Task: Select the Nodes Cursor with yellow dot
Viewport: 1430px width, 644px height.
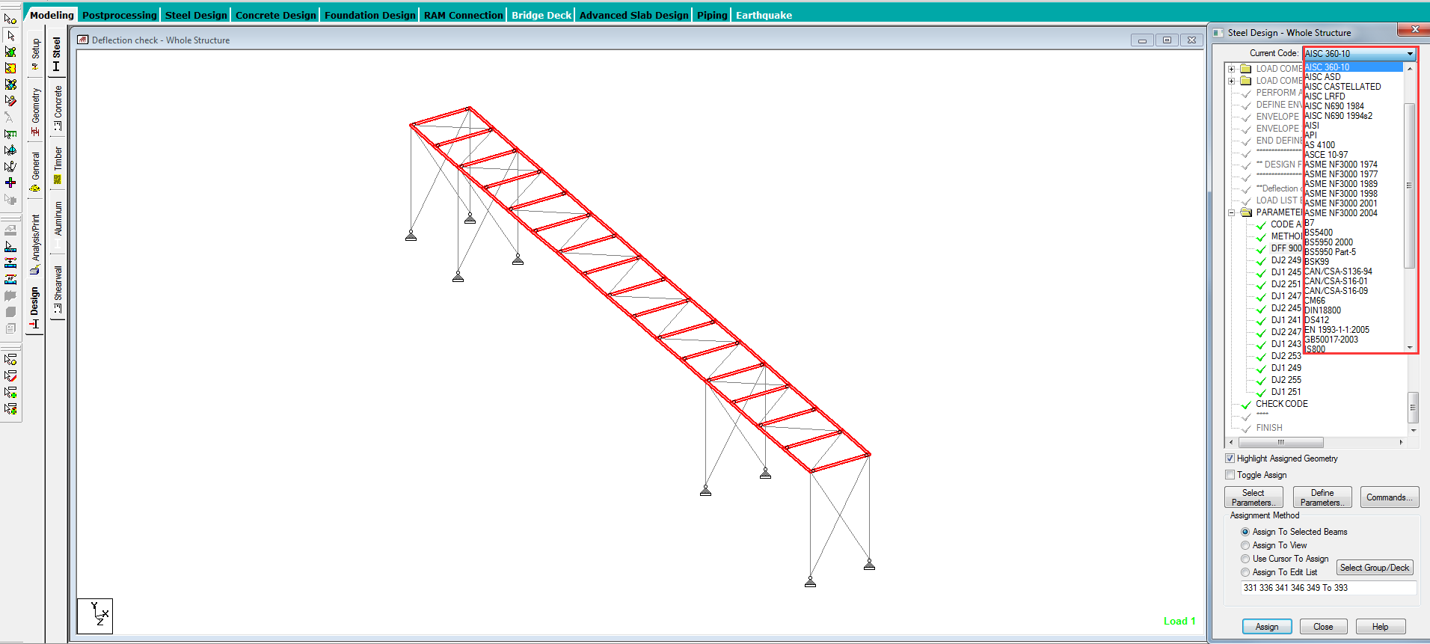Action: 10,19
